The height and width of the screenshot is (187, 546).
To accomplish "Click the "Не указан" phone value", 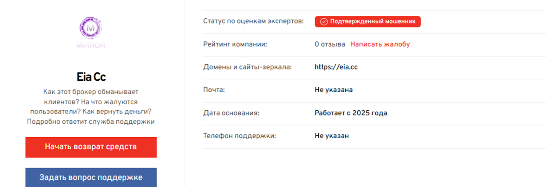I will 331,136.
